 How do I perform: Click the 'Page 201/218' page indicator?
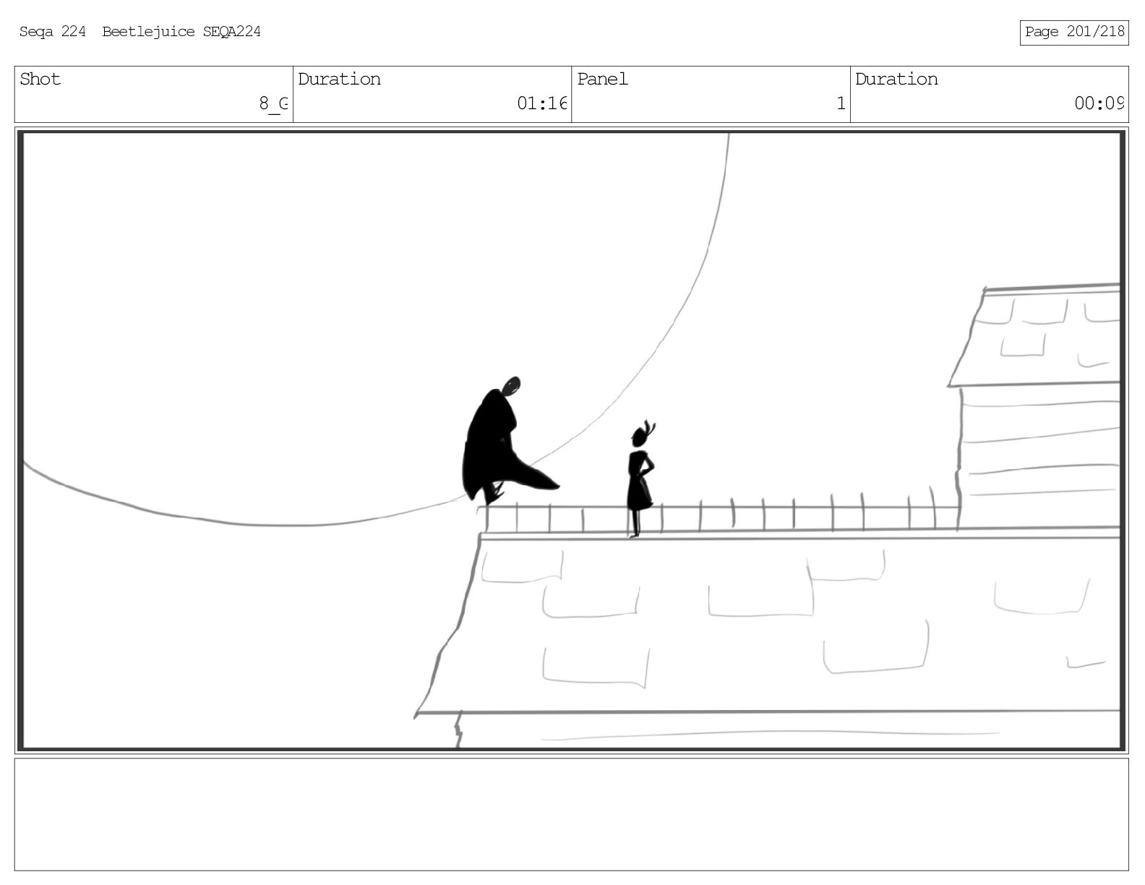click(1074, 32)
